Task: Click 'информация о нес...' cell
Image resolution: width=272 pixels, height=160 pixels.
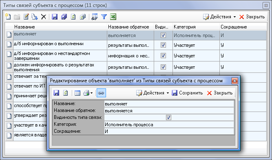Action: click(130, 56)
